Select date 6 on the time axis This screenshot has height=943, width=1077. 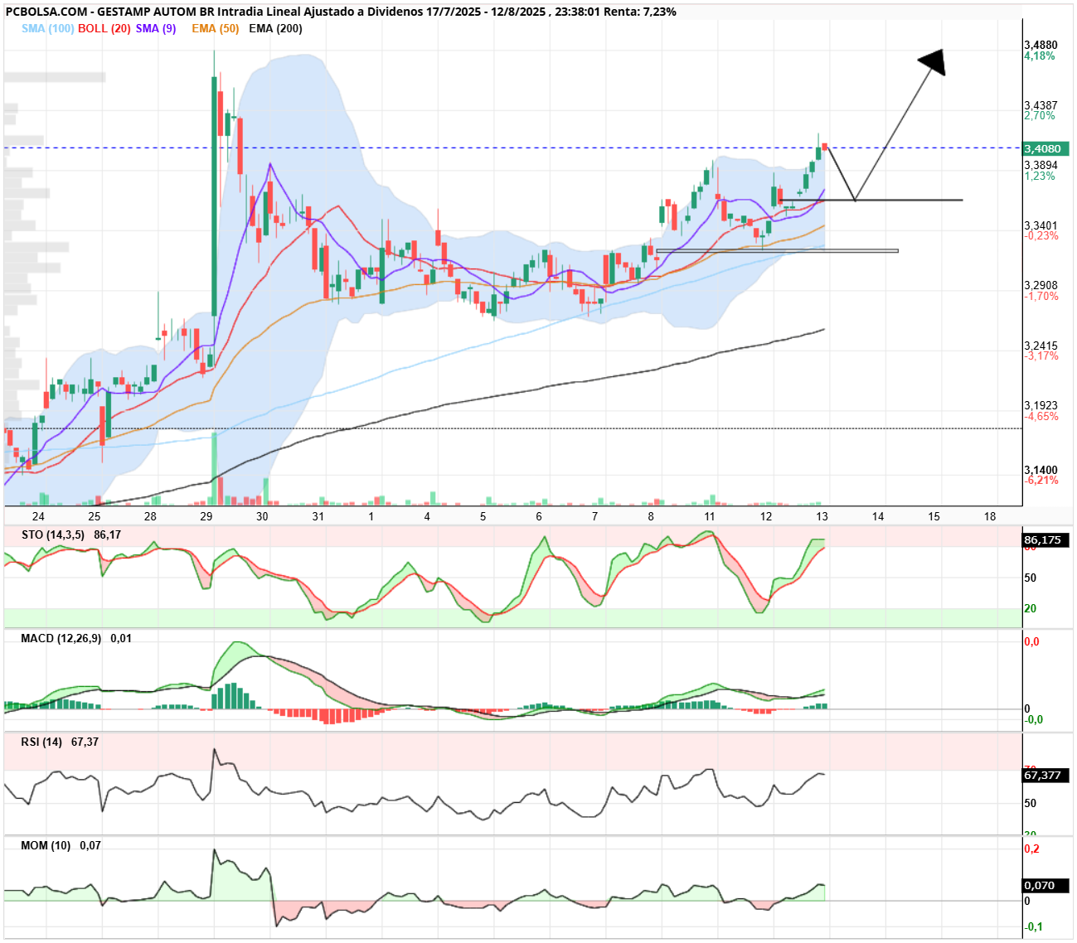(539, 516)
